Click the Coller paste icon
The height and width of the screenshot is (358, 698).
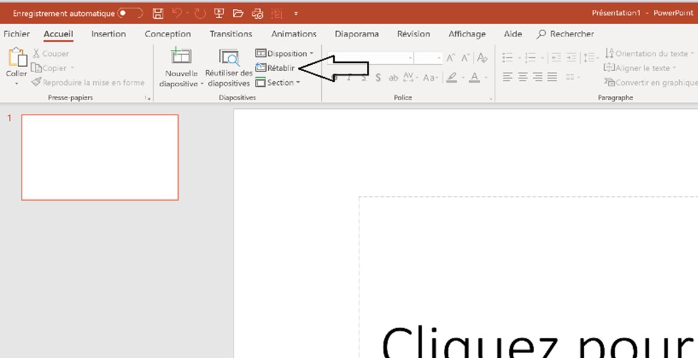[17, 59]
